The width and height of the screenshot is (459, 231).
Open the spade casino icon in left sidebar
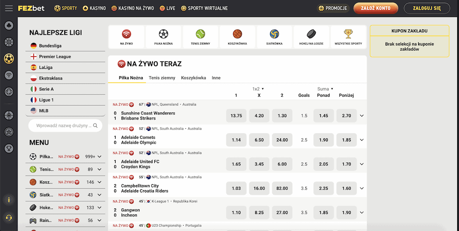click(9, 26)
